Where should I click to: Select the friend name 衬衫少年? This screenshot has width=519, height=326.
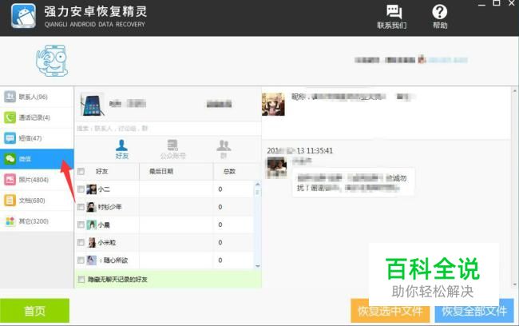110,207
